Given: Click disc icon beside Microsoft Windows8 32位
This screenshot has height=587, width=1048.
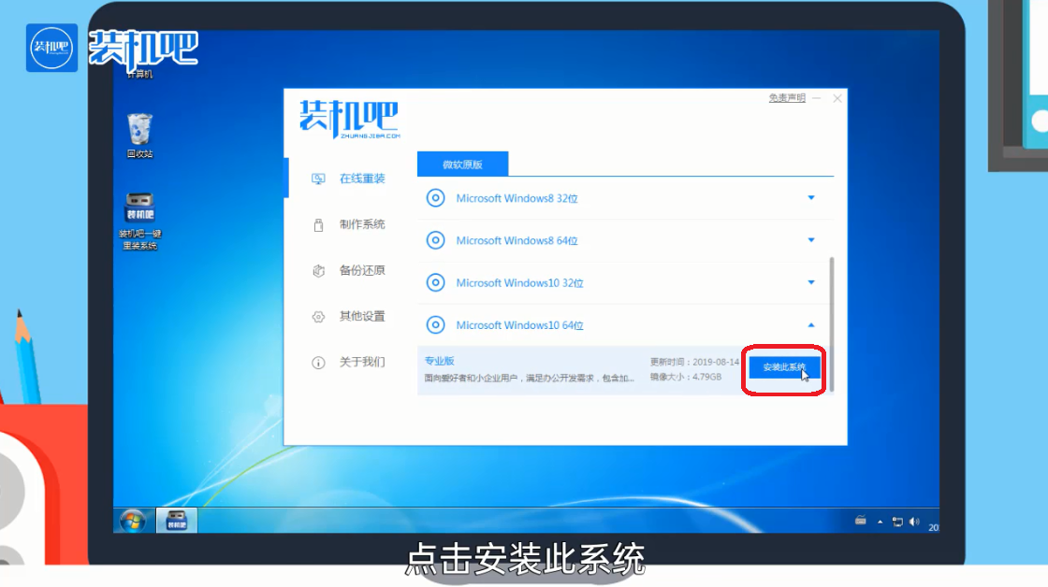Looking at the screenshot, I should [435, 197].
